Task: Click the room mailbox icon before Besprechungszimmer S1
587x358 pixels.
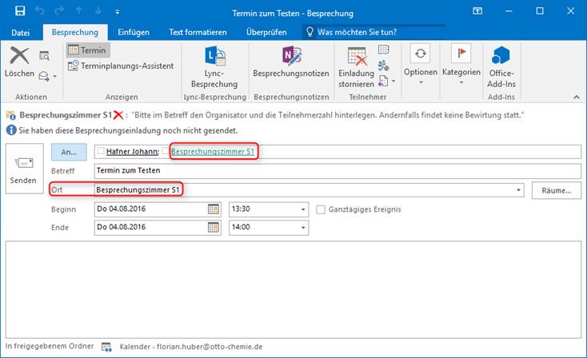Action: [x=11, y=115]
